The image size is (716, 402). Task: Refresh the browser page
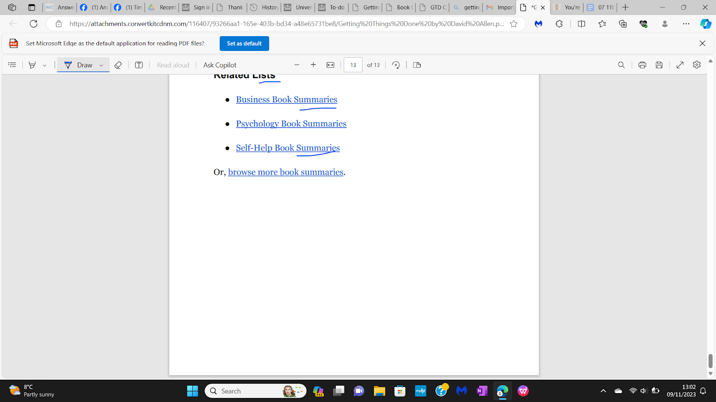point(34,24)
